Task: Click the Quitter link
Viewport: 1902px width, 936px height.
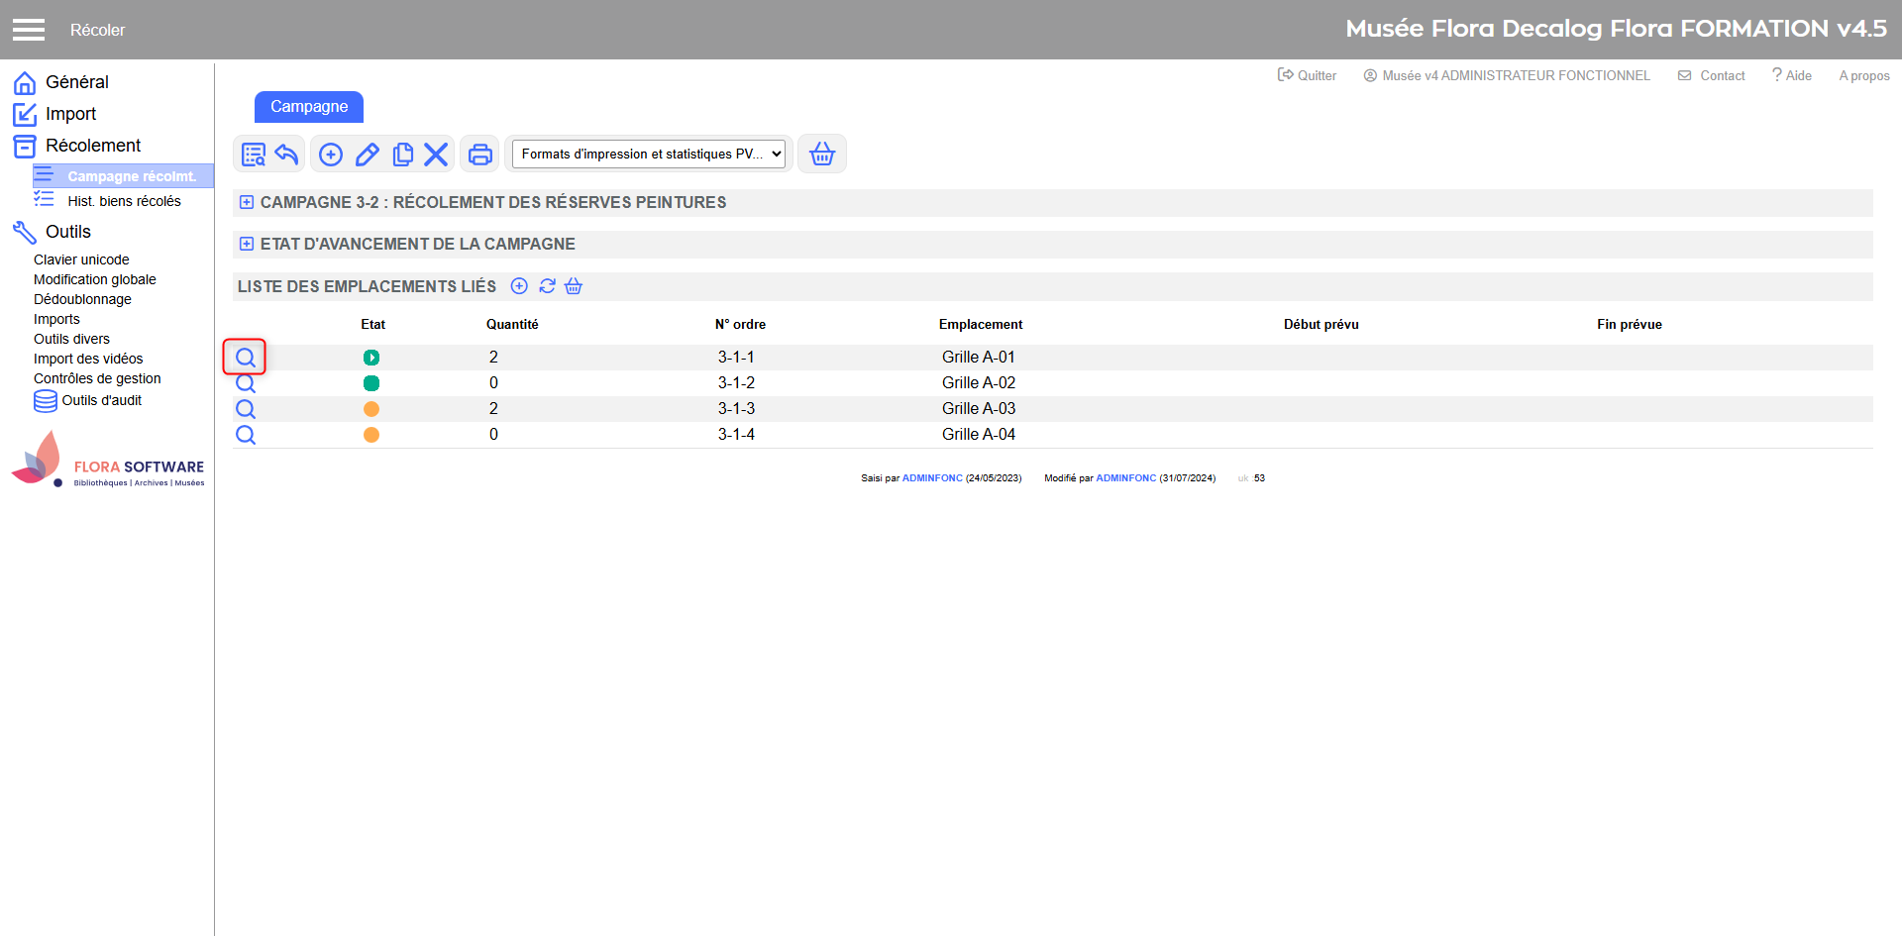Action: [x=1307, y=75]
